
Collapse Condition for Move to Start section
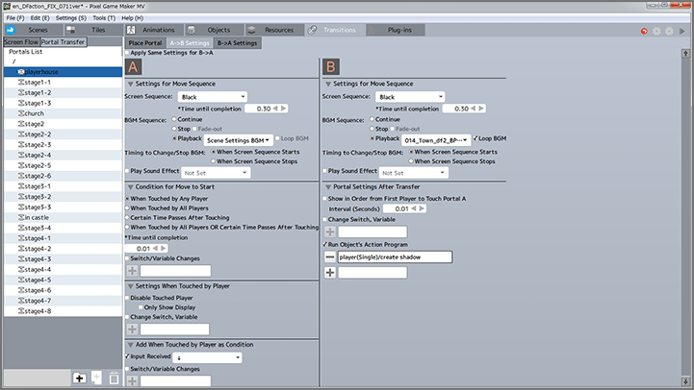pyautogui.click(x=129, y=185)
